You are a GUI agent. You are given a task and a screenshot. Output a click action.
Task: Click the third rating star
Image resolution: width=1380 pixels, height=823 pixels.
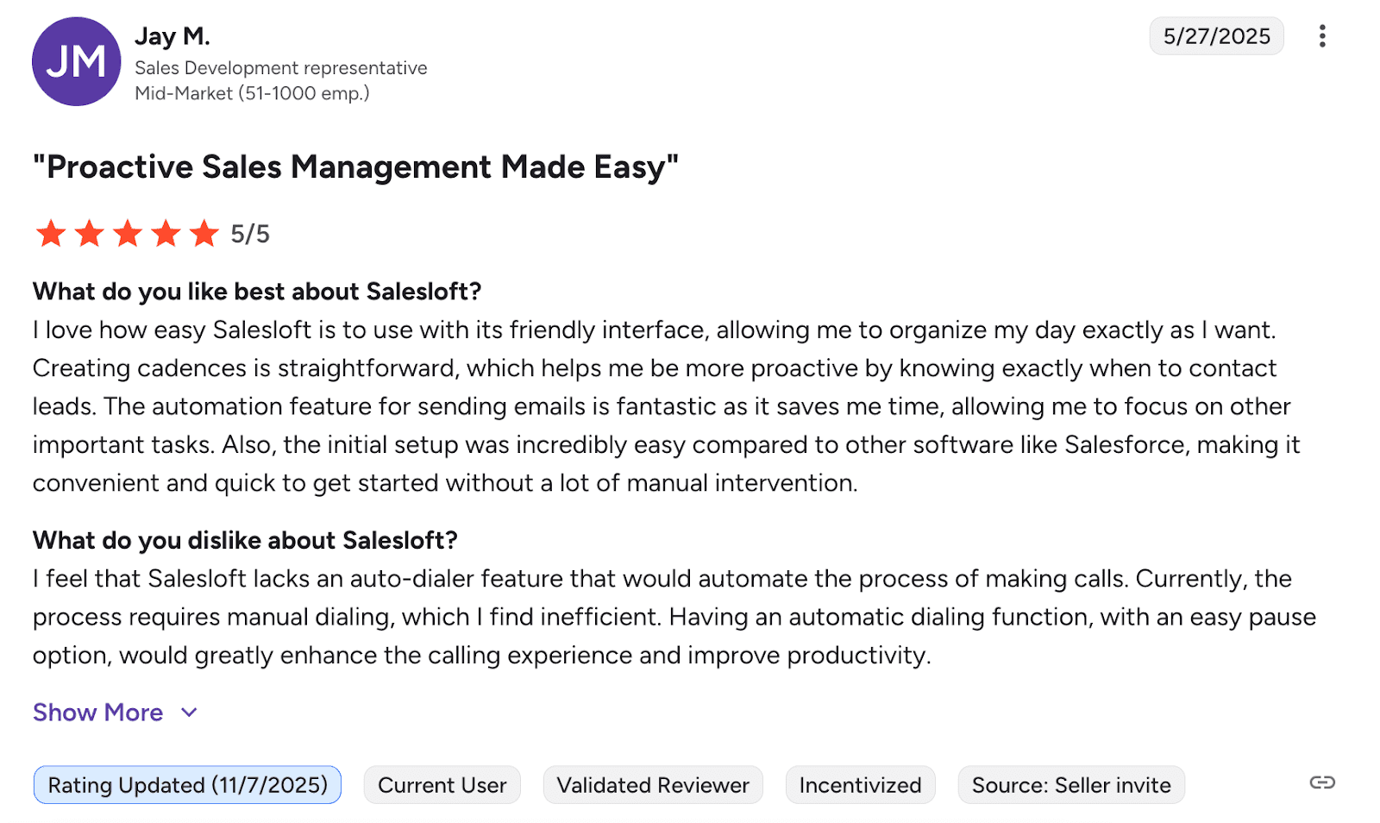[x=128, y=233]
